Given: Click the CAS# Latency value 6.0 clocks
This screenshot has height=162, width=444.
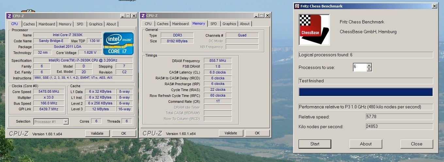Looking at the screenshot, I should 218,72.
